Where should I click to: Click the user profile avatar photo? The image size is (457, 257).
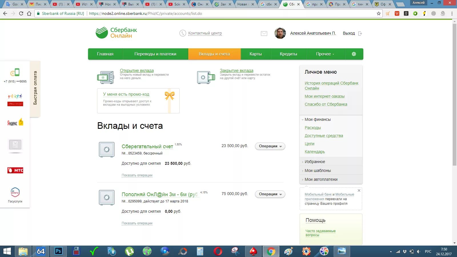pyautogui.click(x=280, y=33)
